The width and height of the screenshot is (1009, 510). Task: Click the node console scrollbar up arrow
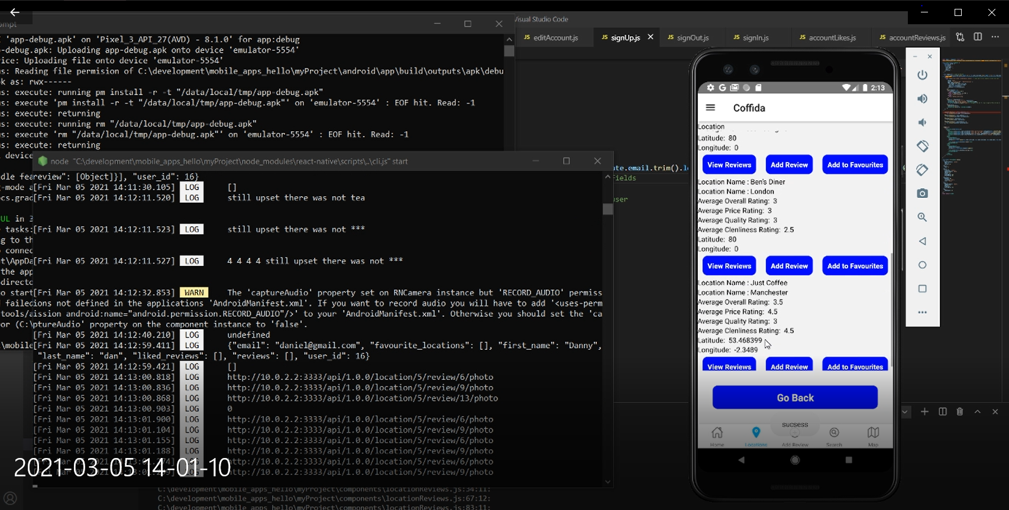click(x=607, y=177)
